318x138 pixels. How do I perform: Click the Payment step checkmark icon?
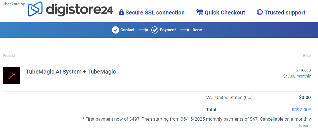[x=155, y=30]
